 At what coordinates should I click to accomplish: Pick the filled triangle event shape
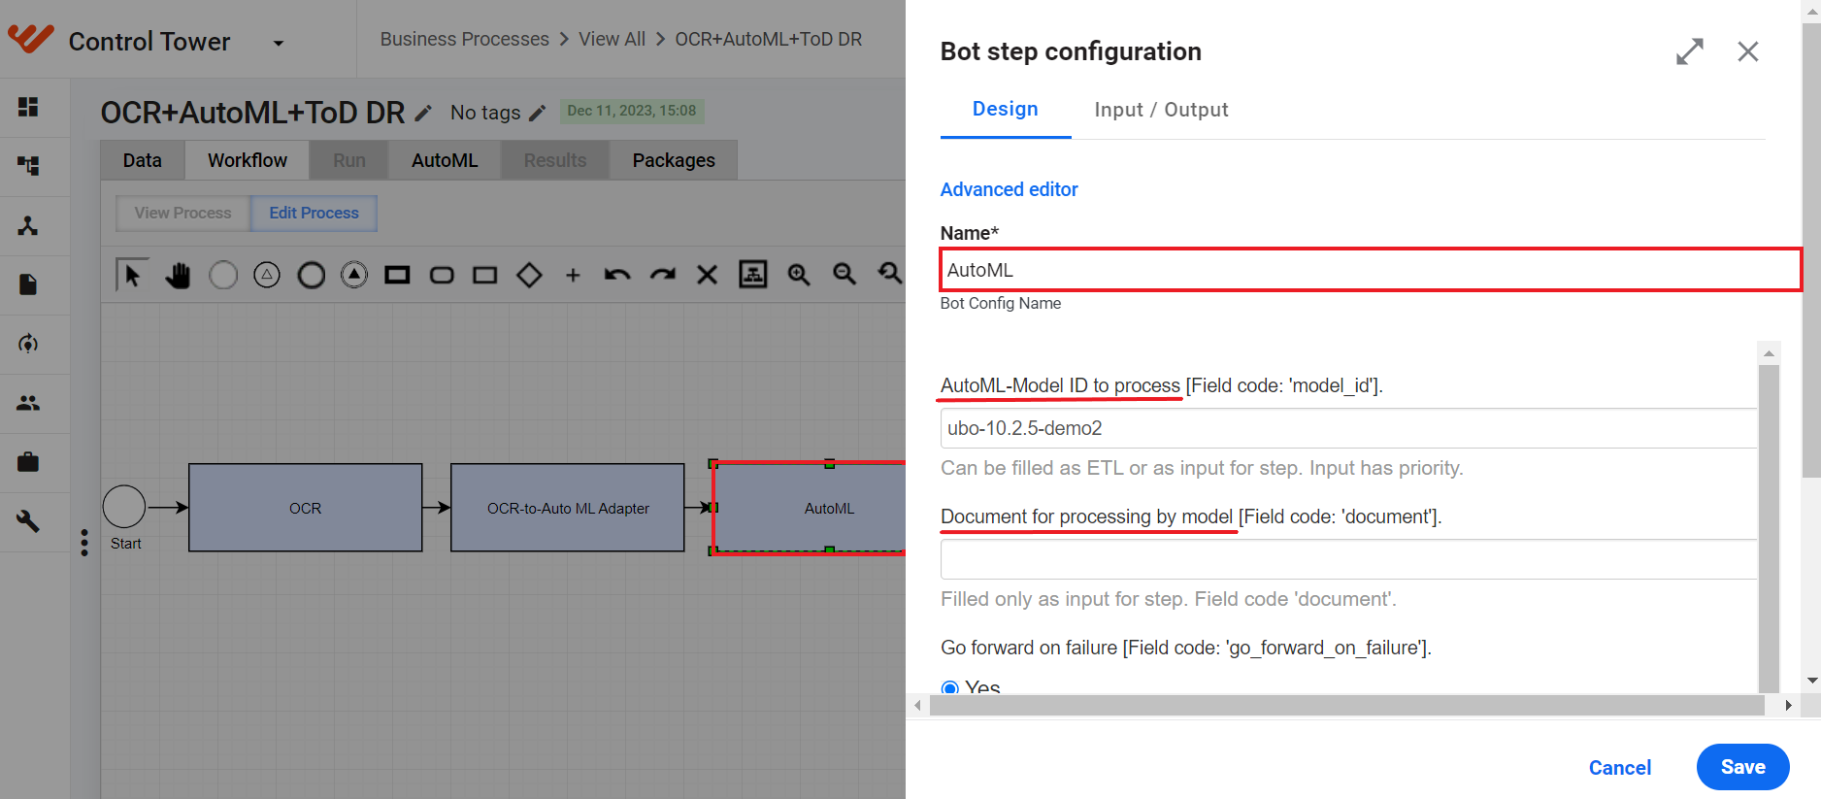coord(354,276)
